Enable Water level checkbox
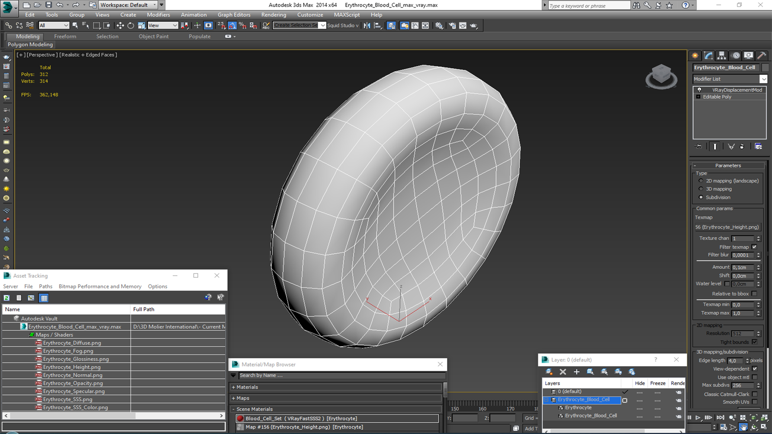Screen dimensions: 772x434 tap(727, 284)
